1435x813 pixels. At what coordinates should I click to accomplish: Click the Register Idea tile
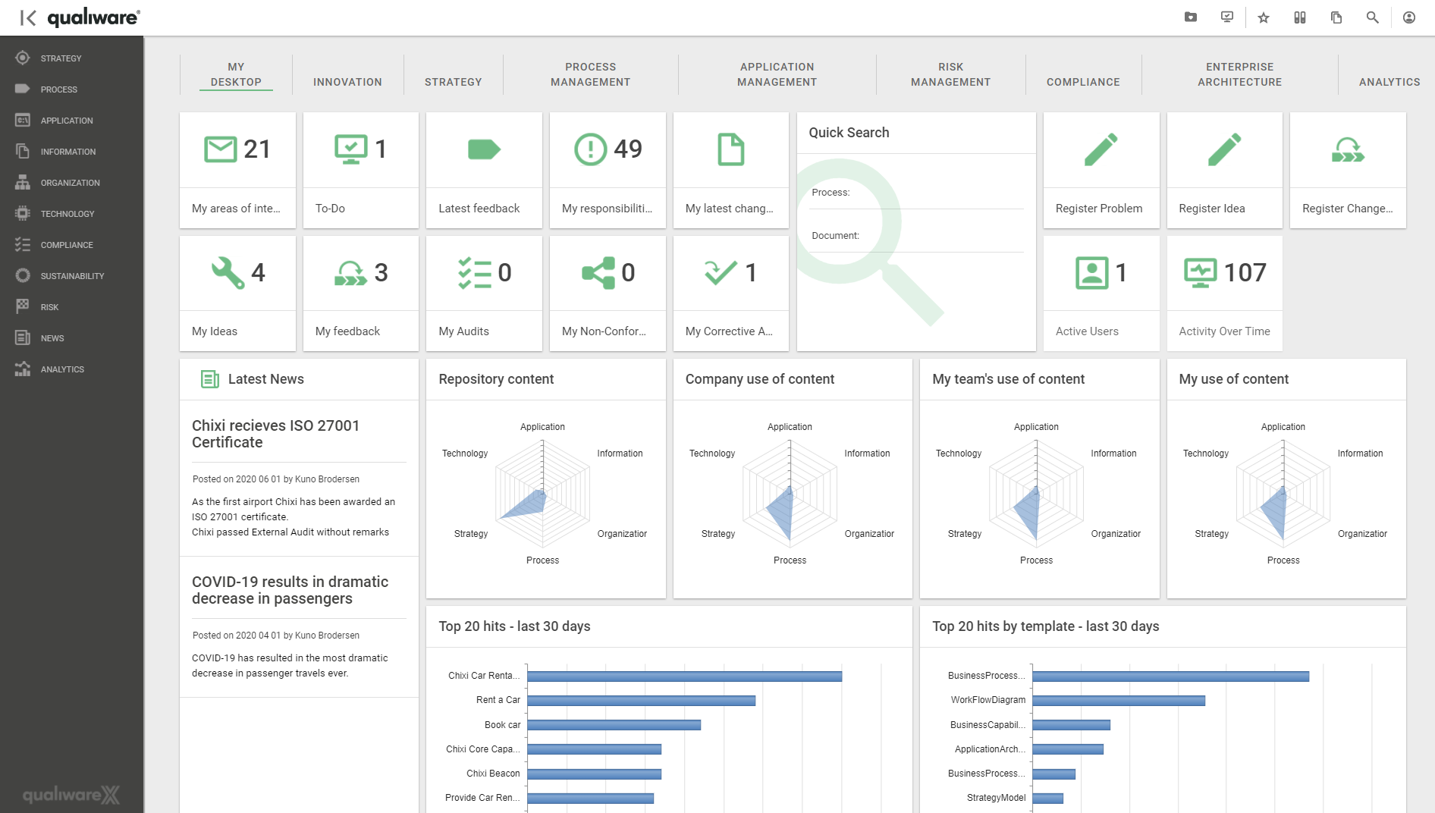1224,170
